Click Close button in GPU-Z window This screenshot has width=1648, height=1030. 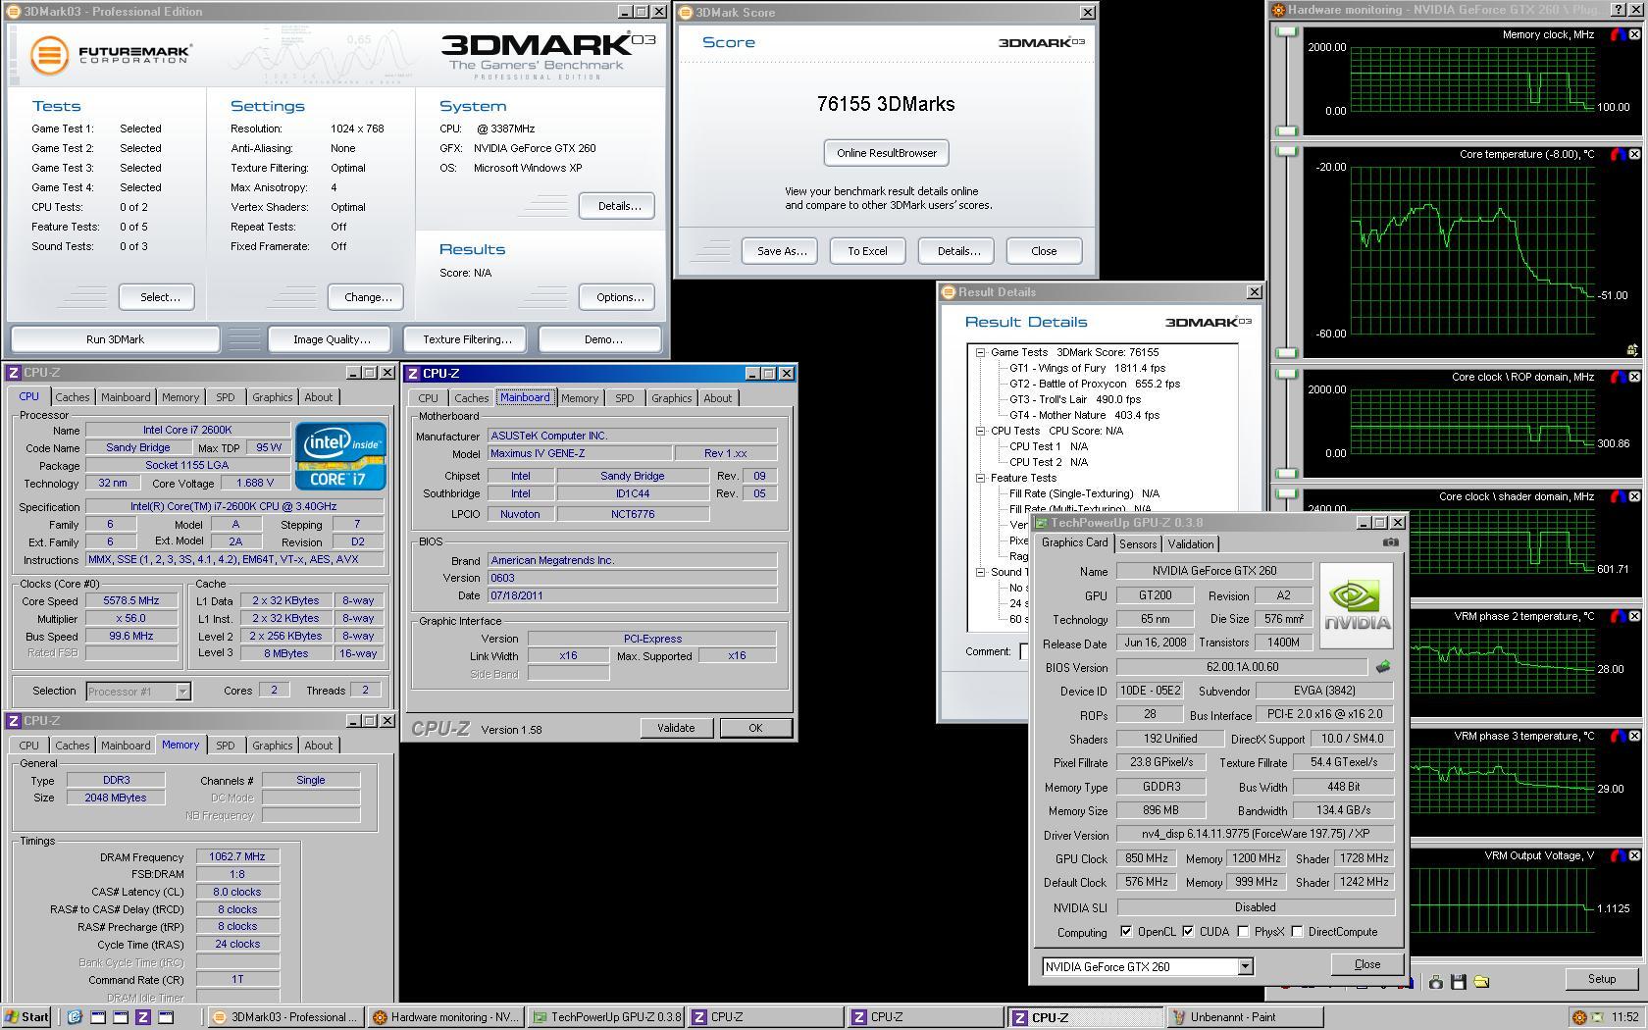1367,964
